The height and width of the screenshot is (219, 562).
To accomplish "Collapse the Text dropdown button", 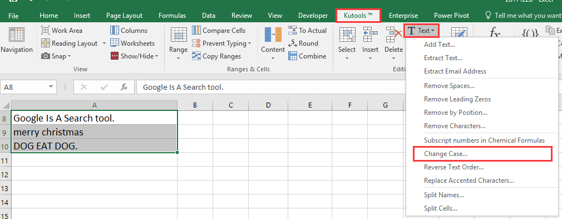I will tap(422, 31).
